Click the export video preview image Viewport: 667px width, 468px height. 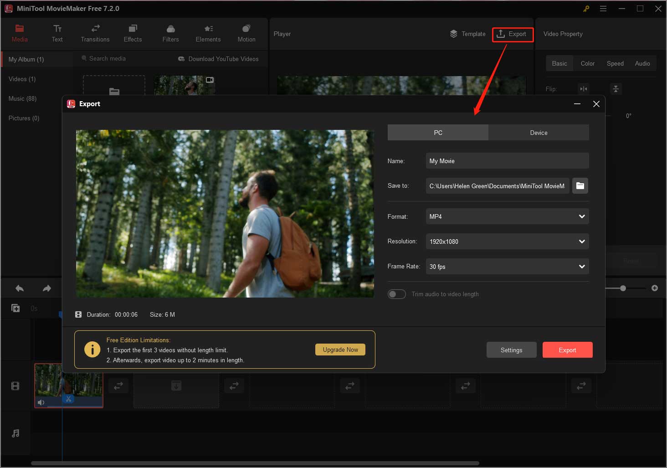point(225,214)
